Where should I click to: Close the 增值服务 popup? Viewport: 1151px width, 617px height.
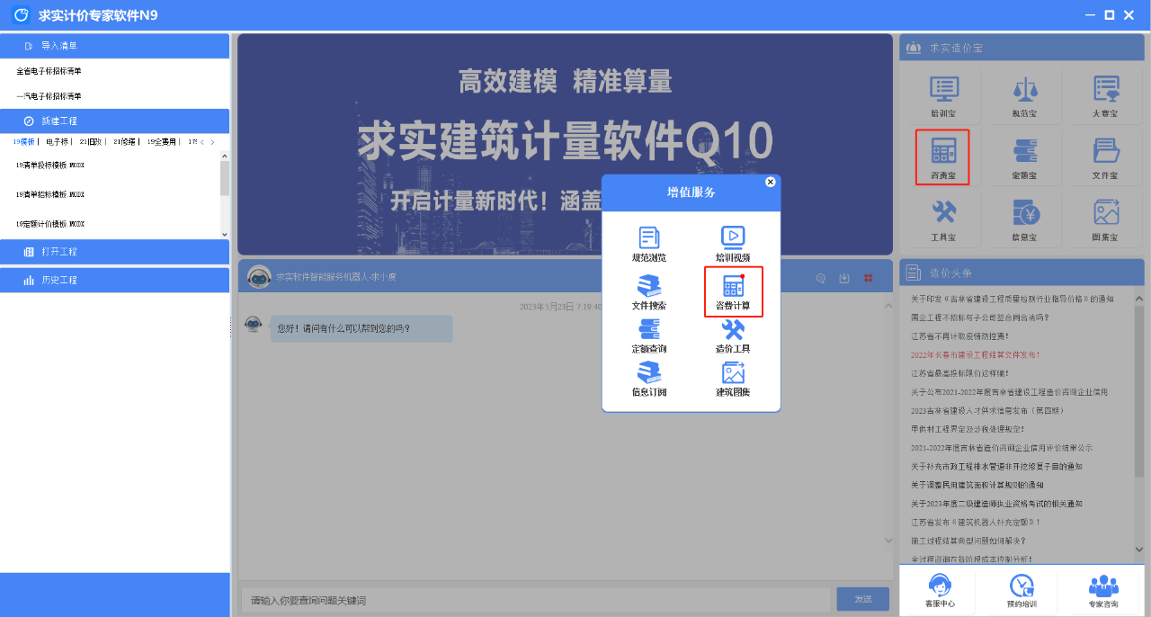pos(770,182)
